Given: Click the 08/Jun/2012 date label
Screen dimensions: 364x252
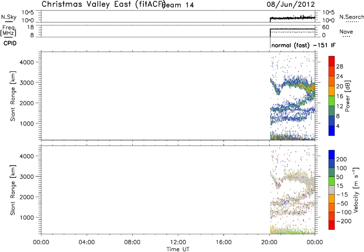Looking at the screenshot, I should (291, 4).
